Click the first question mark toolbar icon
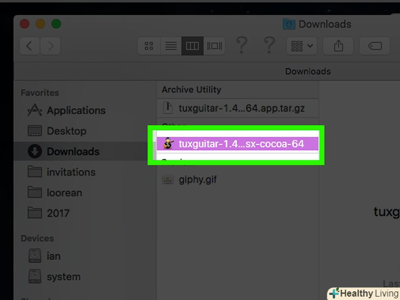The width and height of the screenshot is (400, 300). (242, 46)
